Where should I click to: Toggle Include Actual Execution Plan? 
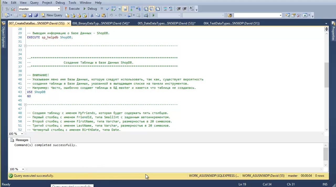click(133, 9)
